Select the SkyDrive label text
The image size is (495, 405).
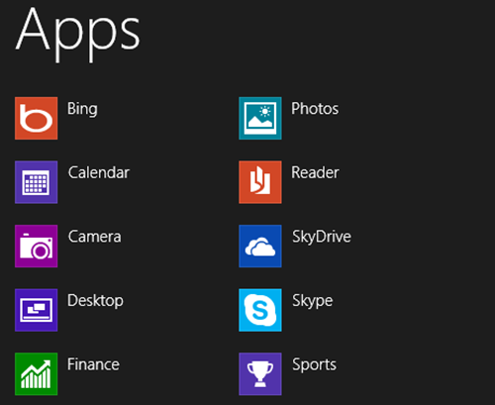(322, 237)
